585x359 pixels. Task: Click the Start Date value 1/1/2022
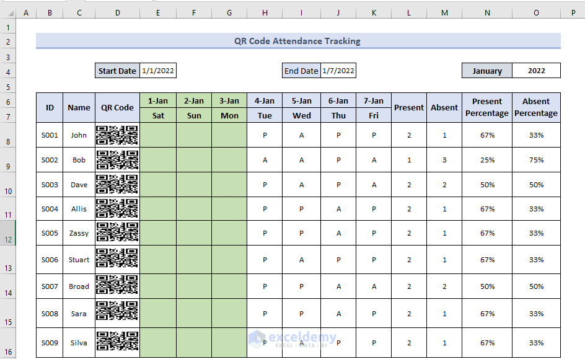(x=159, y=70)
